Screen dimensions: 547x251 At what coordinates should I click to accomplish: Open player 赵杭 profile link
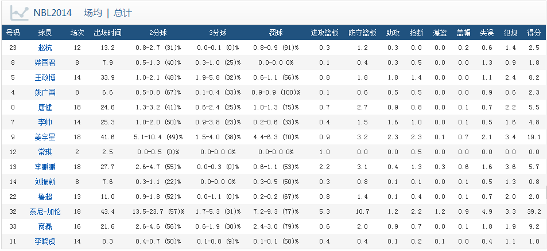[45, 48]
